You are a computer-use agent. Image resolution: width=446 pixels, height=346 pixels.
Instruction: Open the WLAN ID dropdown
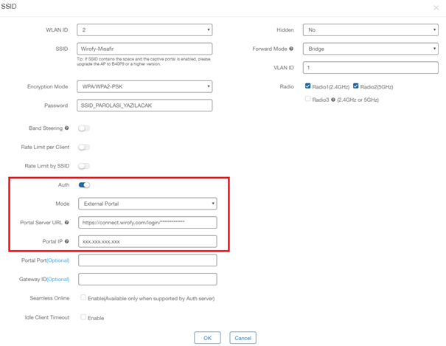point(145,30)
